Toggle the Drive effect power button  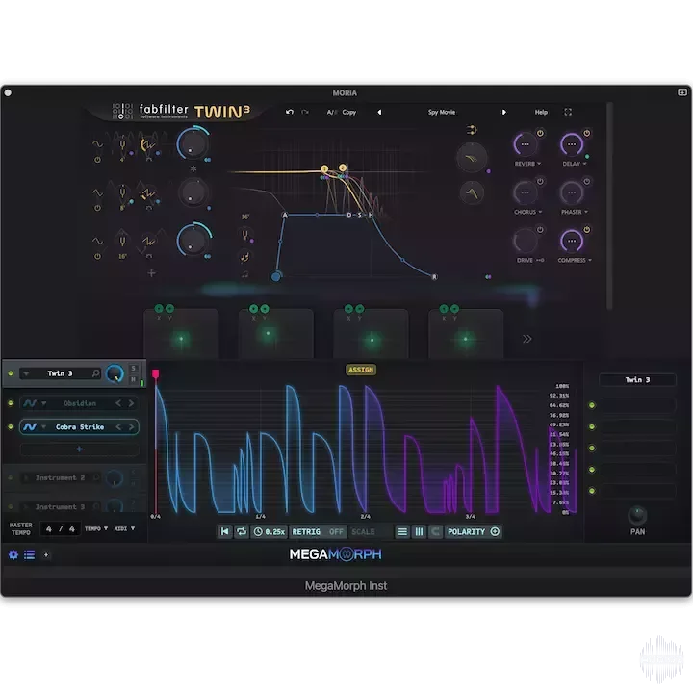[x=540, y=230]
